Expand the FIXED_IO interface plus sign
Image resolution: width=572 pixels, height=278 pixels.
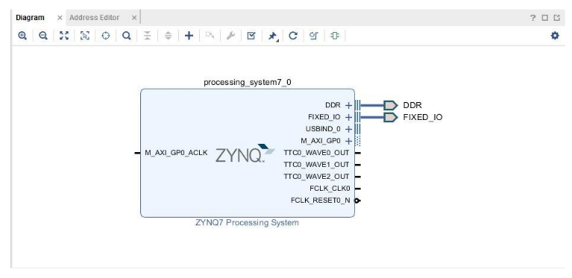349,117
